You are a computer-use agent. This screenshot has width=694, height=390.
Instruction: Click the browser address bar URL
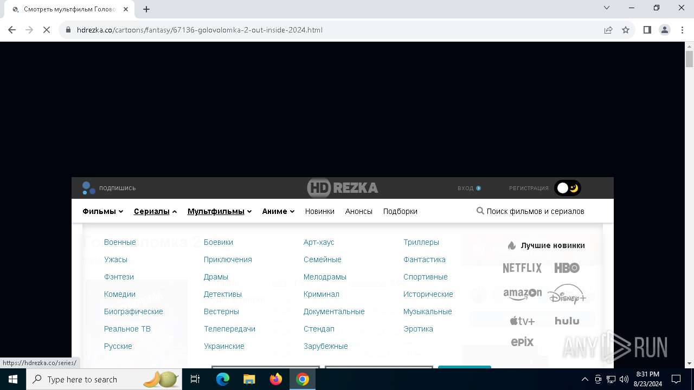(200, 30)
